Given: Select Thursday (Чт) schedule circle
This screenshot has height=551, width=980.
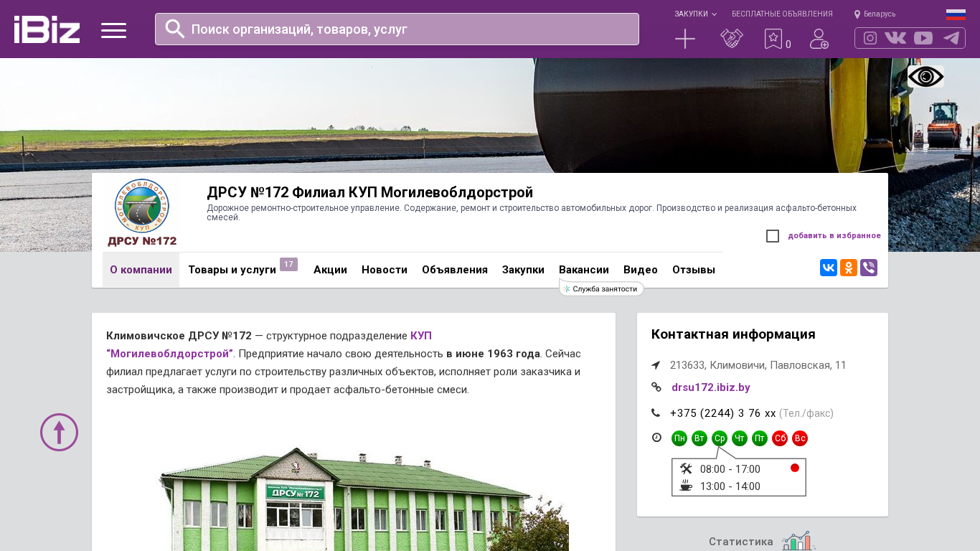Looking at the screenshot, I should (x=740, y=438).
